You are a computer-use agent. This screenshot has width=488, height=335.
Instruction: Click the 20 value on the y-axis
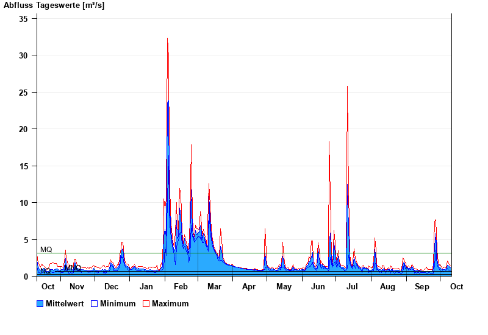coord(25,129)
